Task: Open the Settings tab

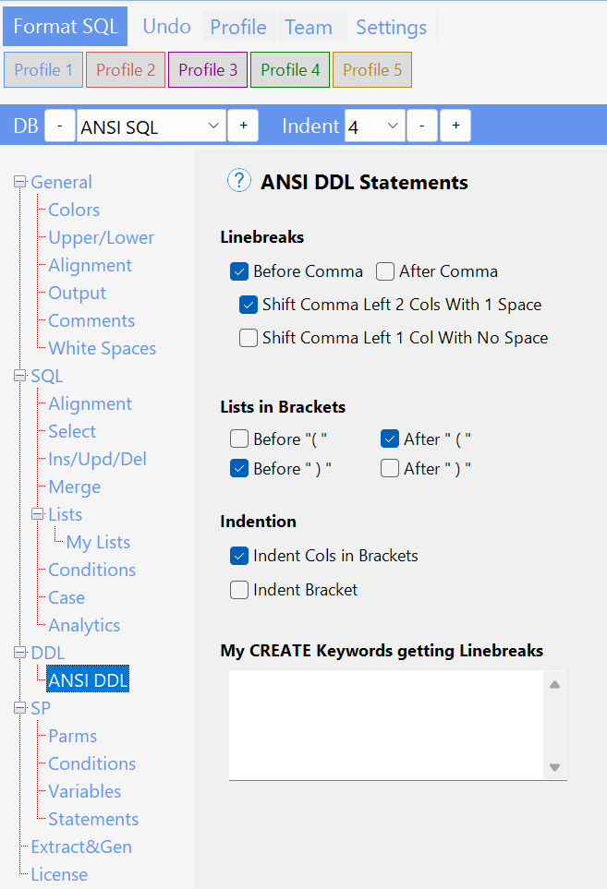Action: pos(391,27)
